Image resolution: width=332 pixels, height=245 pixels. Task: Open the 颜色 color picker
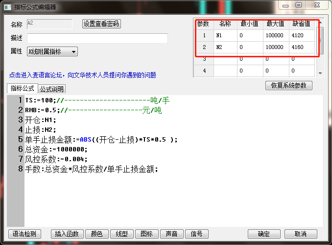point(96,234)
